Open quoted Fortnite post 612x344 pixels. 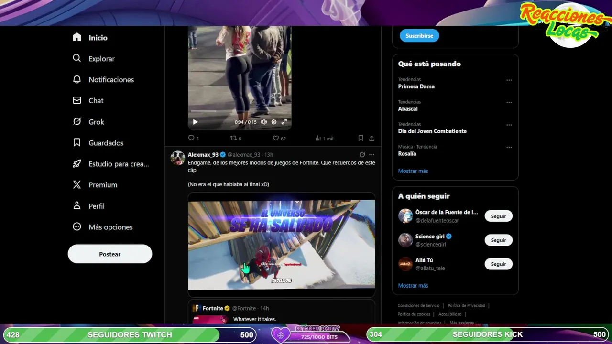tap(281, 312)
